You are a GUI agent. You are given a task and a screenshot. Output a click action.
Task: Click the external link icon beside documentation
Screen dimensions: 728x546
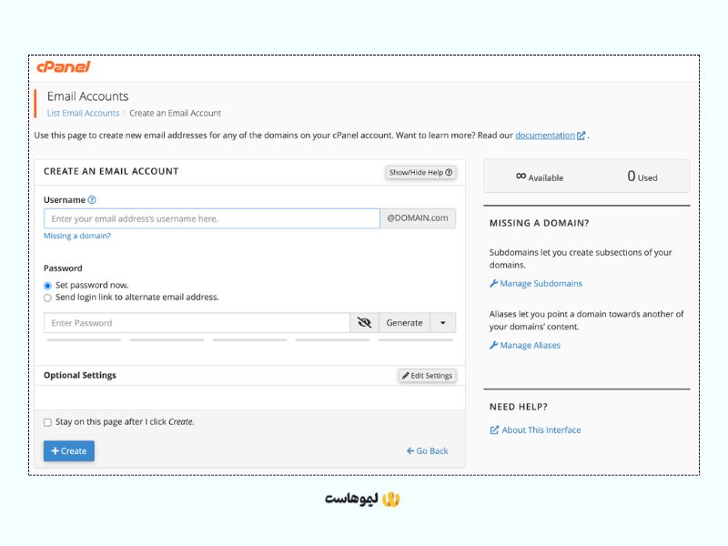581,136
